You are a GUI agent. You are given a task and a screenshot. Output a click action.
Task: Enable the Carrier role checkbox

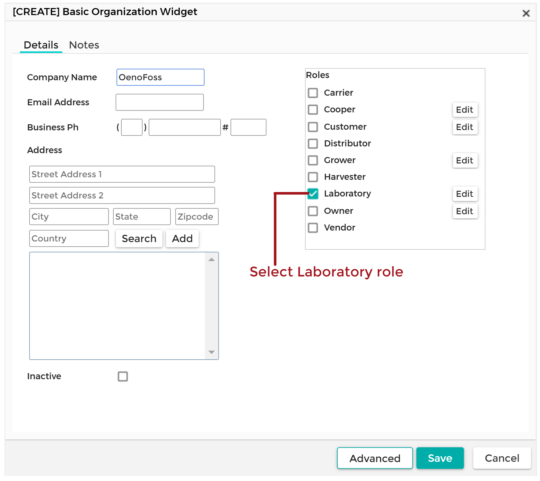click(x=313, y=93)
